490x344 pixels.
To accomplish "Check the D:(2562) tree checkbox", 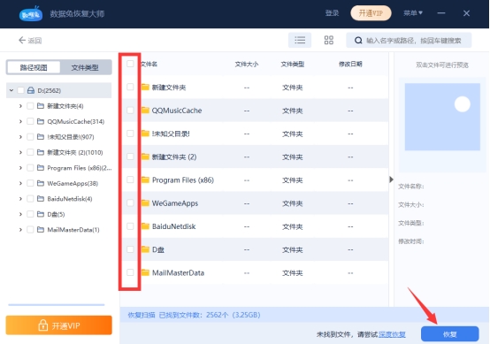I will (x=20, y=90).
